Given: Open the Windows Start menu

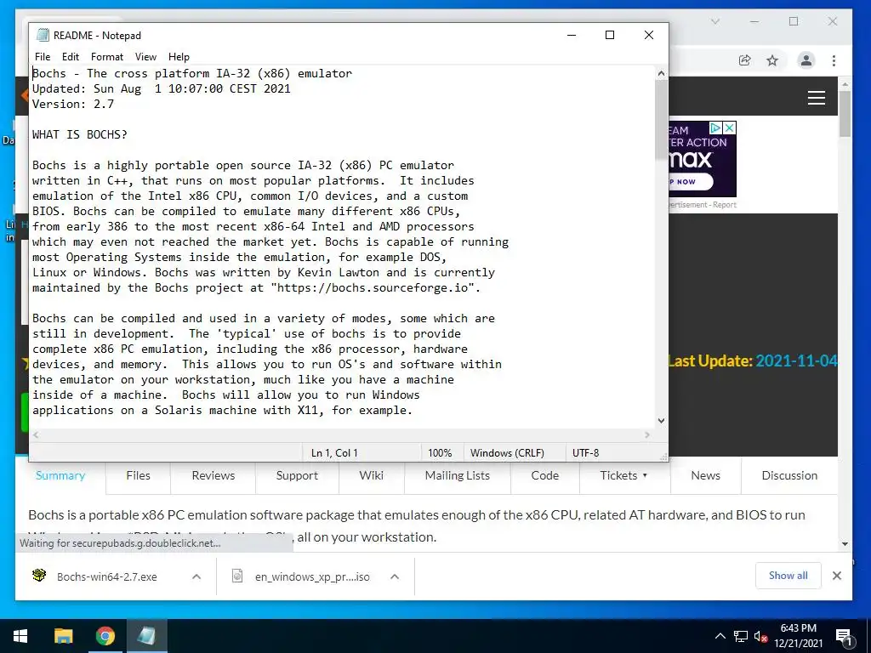Looking at the screenshot, I should 20,636.
